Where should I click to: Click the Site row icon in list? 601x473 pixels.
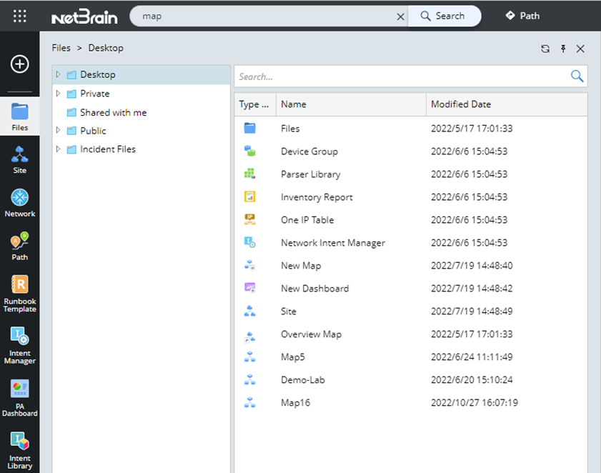(250, 311)
